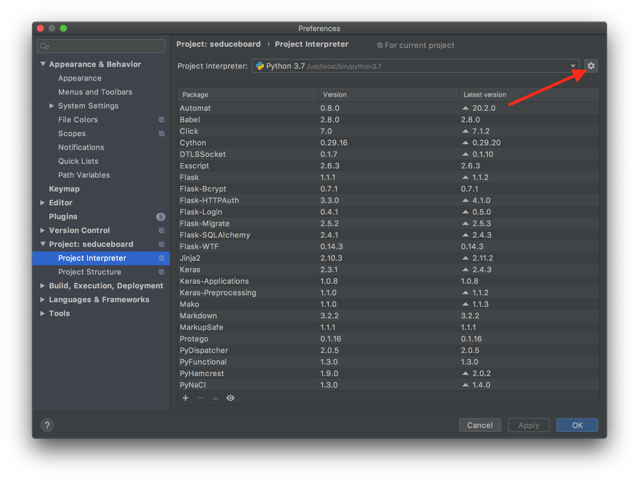The width and height of the screenshot is (639, 481).
Task: Collapse Appearance & Behavior section
Action: coord(43,64)
